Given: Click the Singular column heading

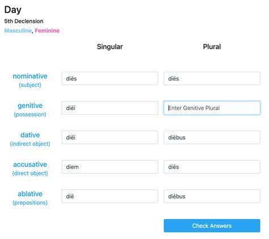Looking at the screenshot, I should [x=110, y=47].
